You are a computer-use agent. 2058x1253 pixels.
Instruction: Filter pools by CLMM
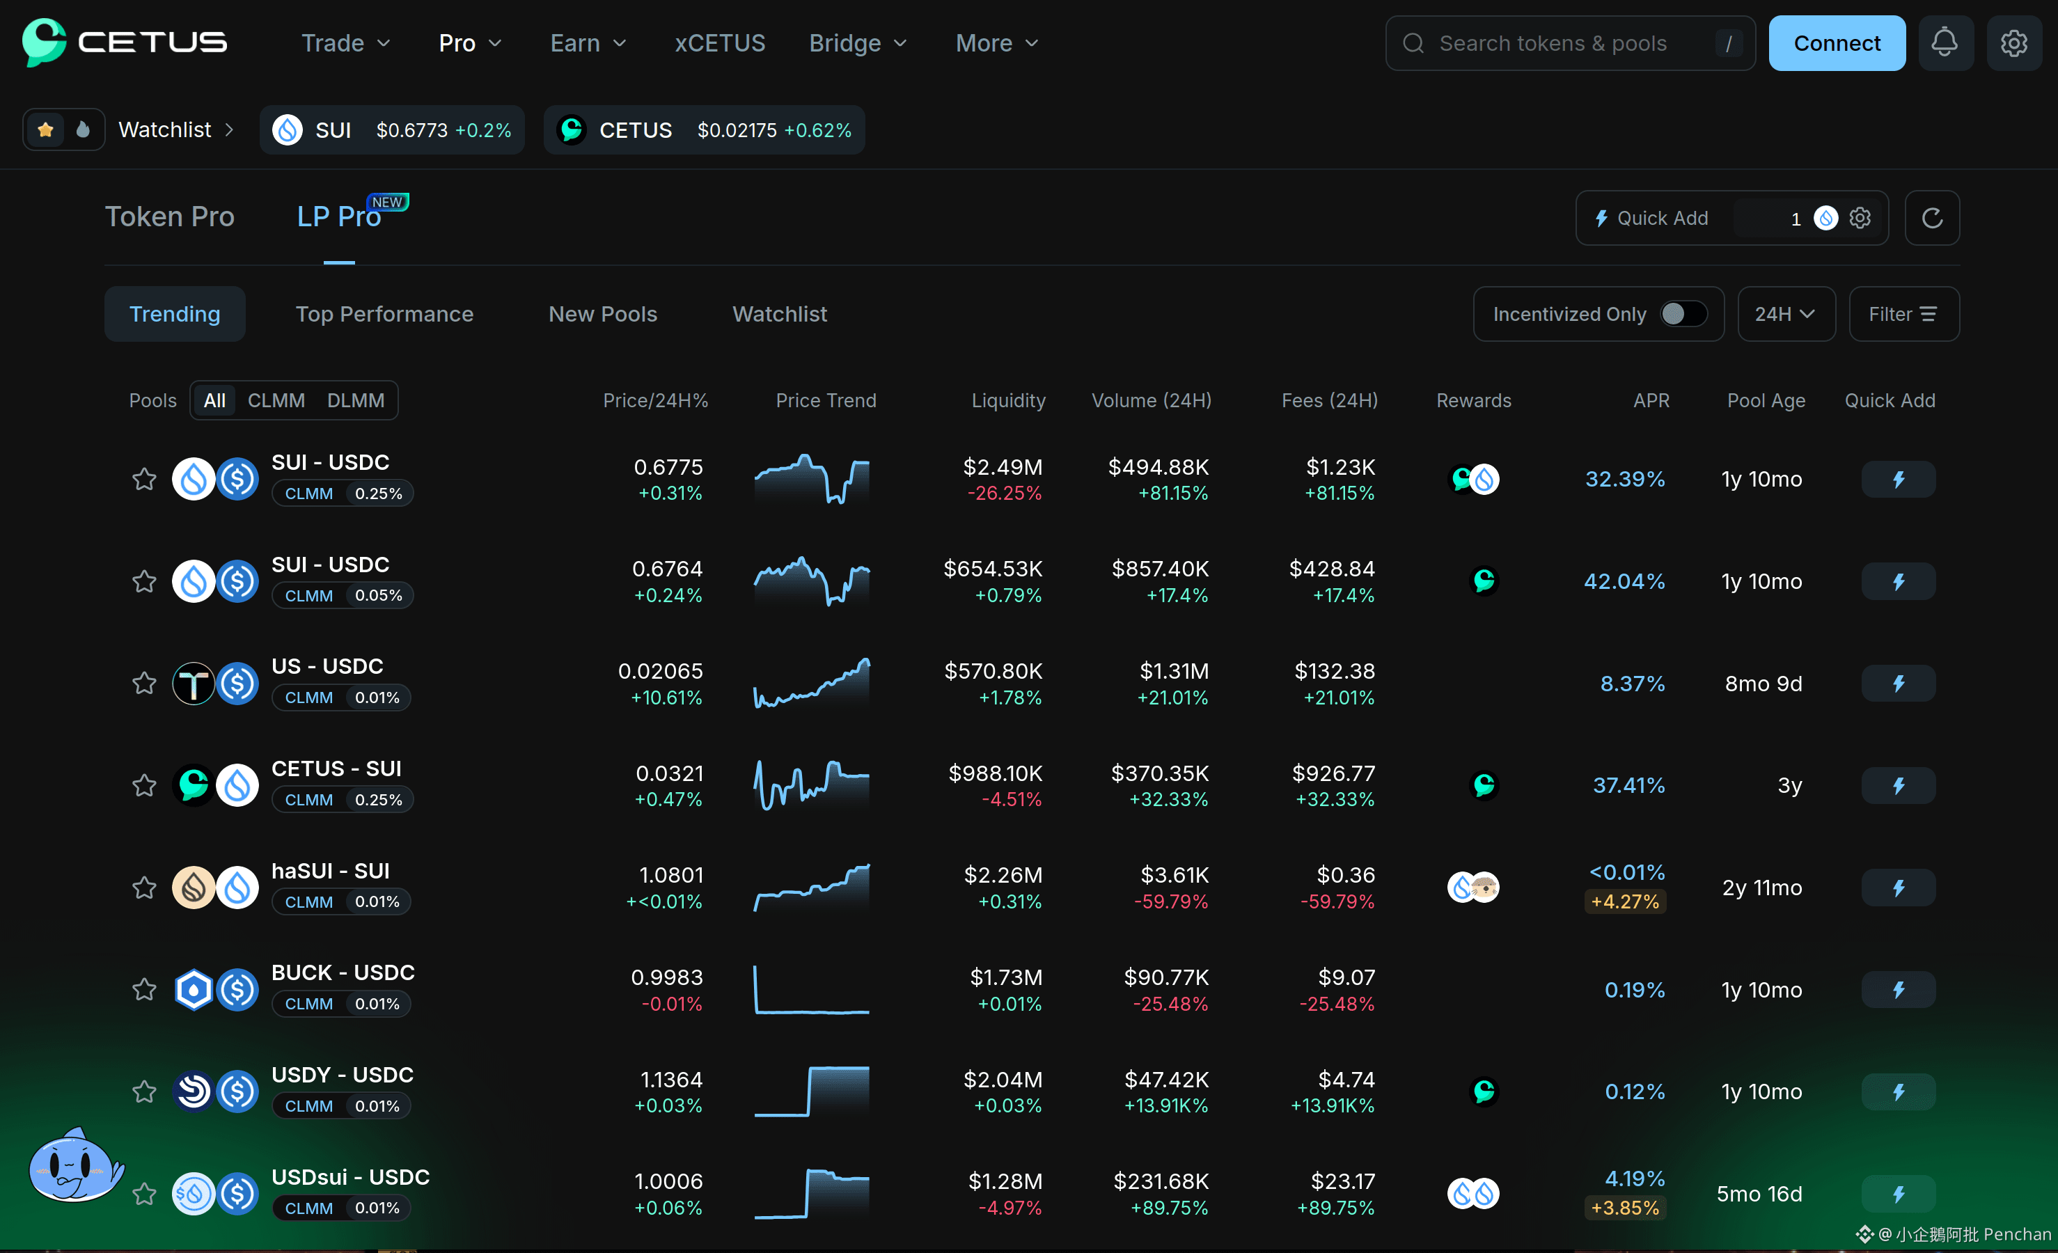coord(276,400)
